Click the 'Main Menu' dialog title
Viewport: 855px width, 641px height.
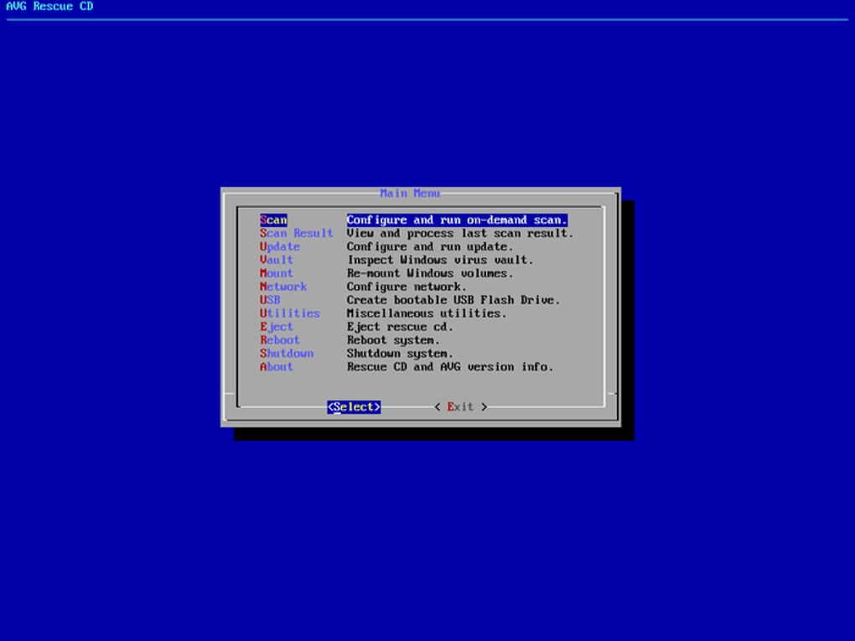tap(410, 194)
